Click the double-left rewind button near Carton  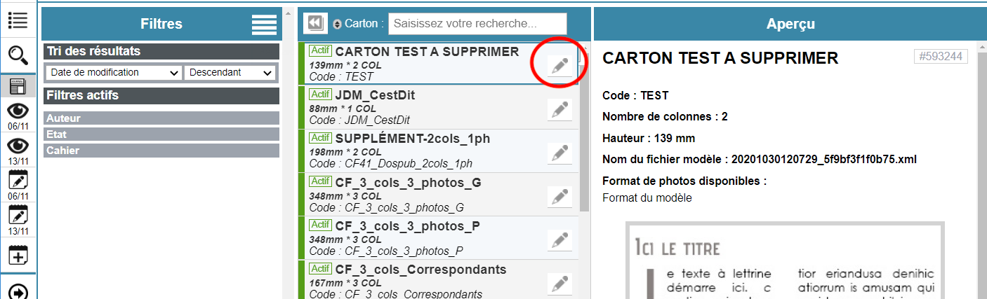coord(314,23)
